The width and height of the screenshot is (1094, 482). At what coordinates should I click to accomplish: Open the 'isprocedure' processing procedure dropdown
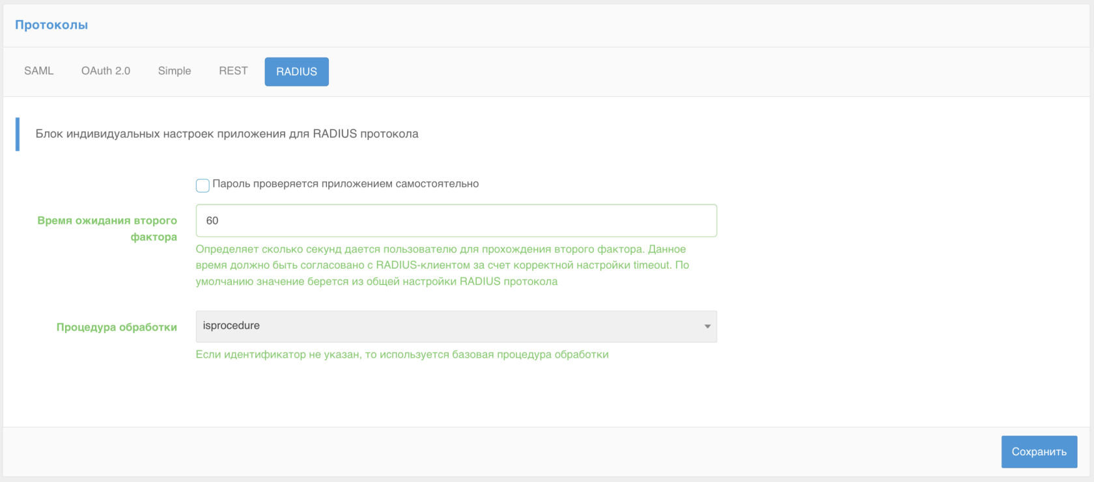tap(449, 326)
